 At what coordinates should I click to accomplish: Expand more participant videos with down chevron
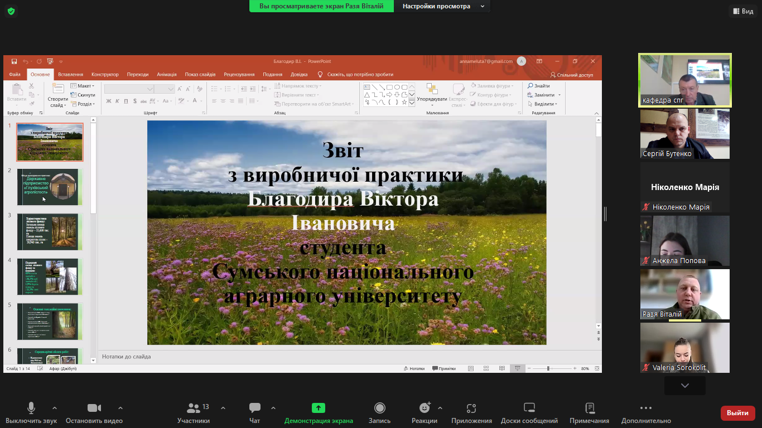[x=684, y=386]
